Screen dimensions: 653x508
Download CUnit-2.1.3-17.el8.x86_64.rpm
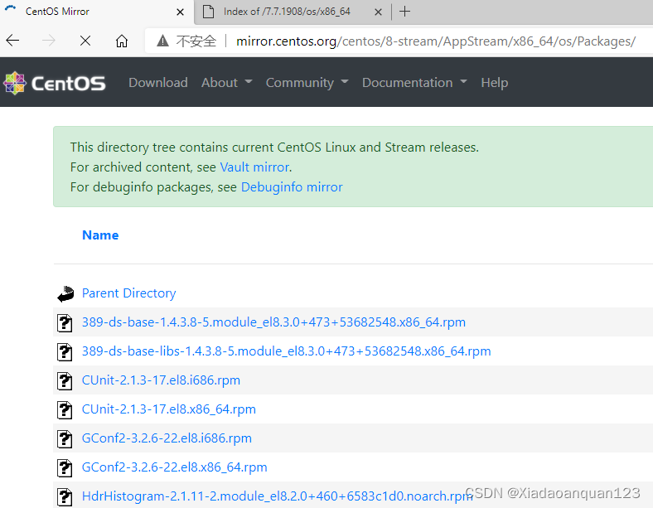coord(169,409)
